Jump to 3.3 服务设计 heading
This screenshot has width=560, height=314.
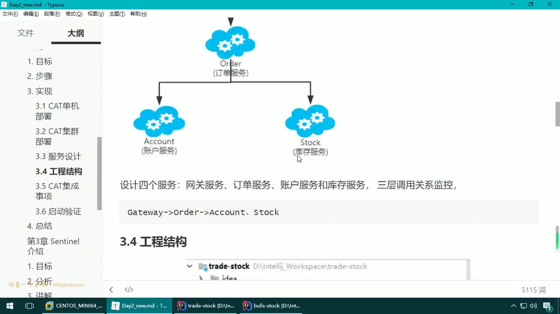pos(58,157)
